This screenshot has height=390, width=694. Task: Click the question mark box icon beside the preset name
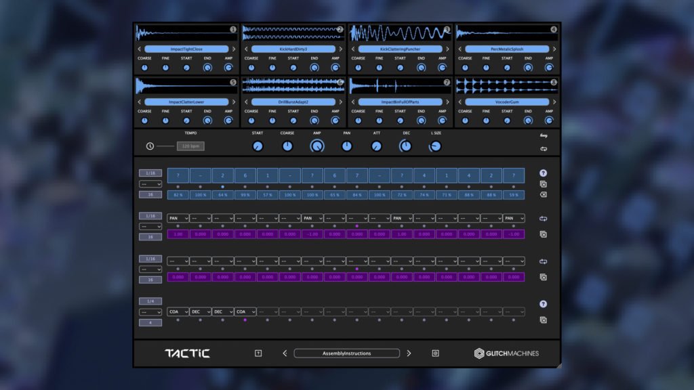click(258, 353)
